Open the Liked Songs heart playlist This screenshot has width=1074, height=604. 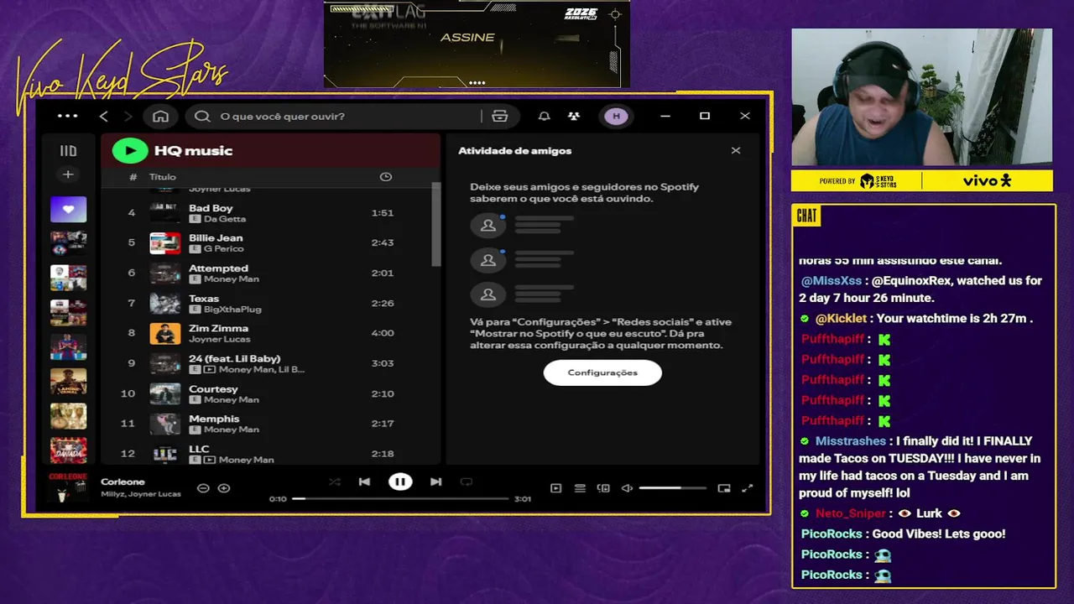point(68,209)
